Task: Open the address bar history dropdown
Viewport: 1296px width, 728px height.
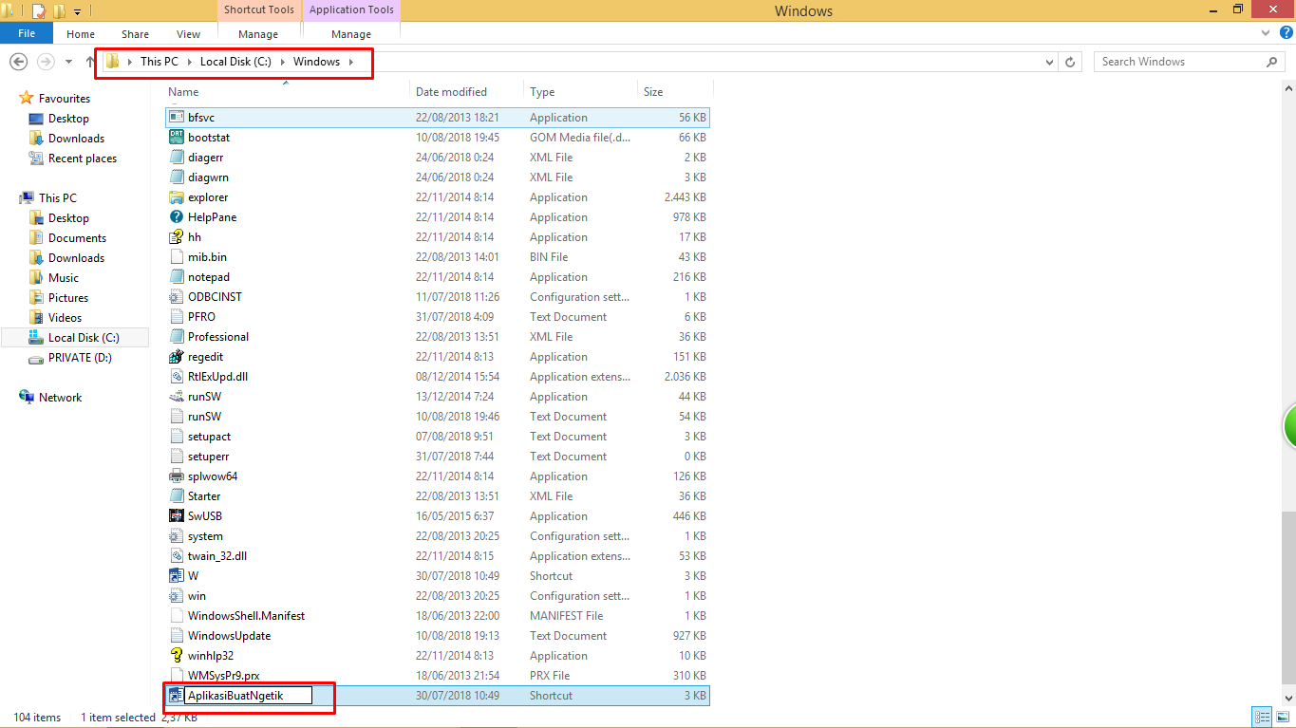Action: click(1049, 62)
